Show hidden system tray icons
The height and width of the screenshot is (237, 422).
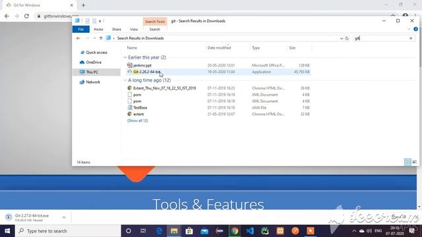pyautogui.click(x=354, y=231)
